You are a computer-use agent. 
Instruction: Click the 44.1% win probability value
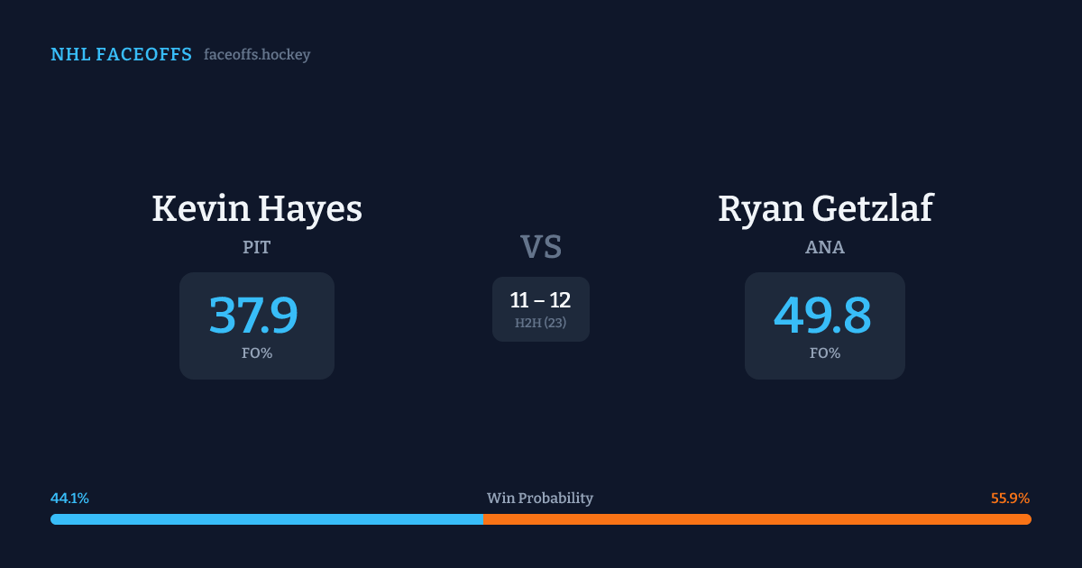click(69, 499)
